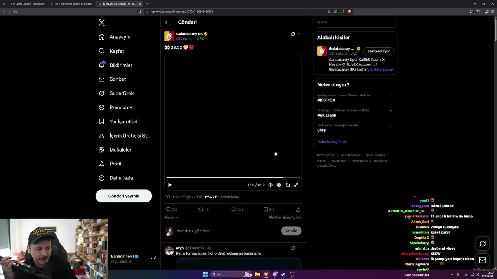
Task: Click the #BIST100 trending topic
Action: tap(326, 100)
